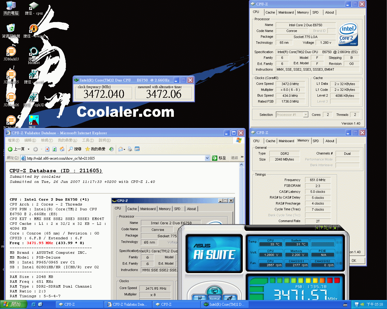Click the Go button beside address bar
Image resolution: width=387 pixels, height=309 pixels.
point(219,158)
